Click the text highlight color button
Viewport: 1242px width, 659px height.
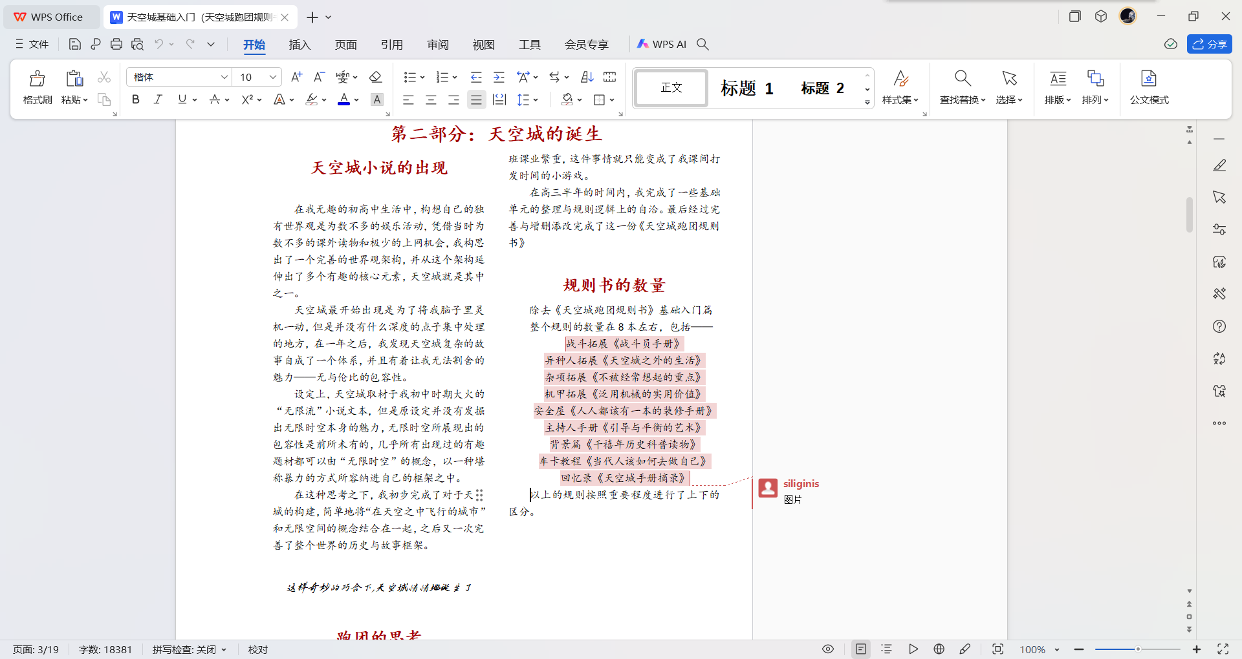tap(312, 99)
